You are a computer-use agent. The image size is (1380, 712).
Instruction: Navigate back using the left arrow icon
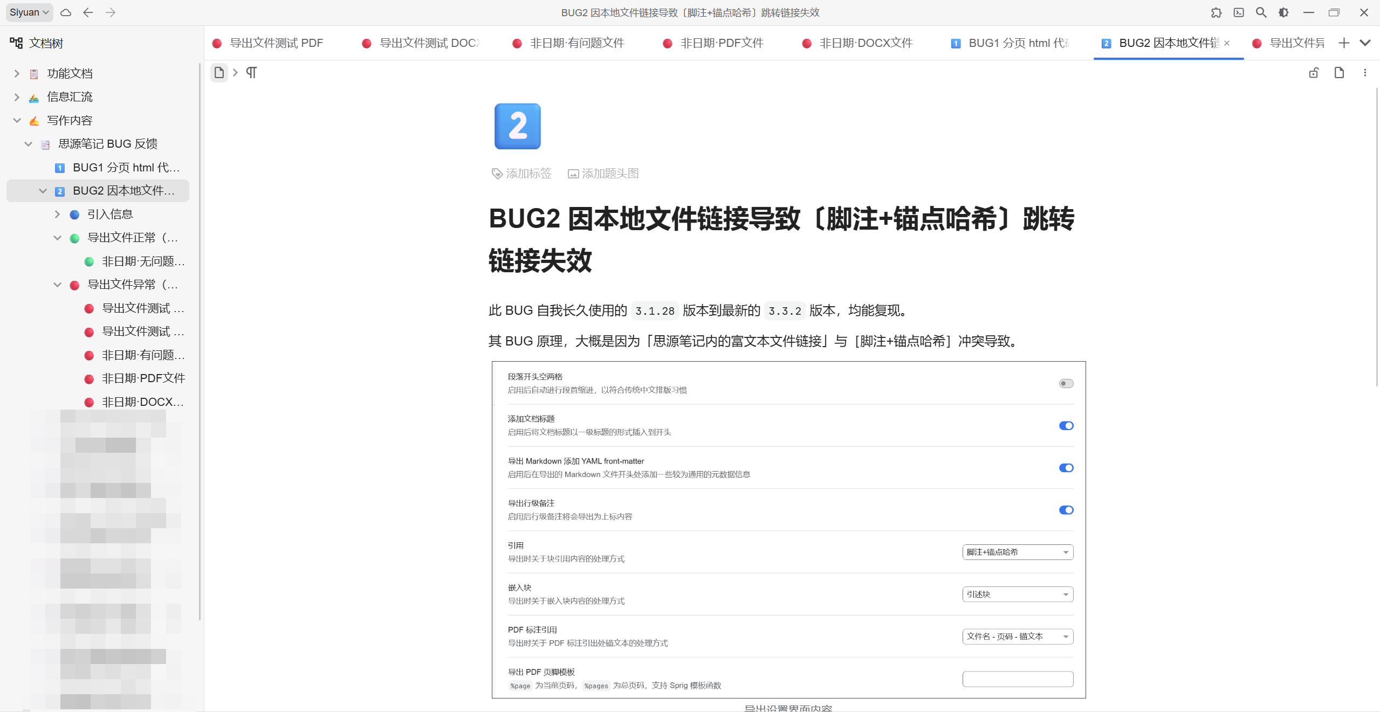click(88, 12)
